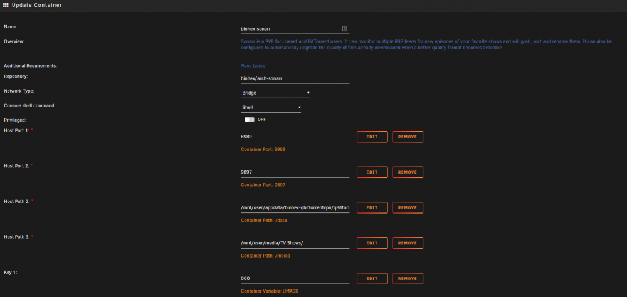627x297 pixels.
Task: Click the grid icon beside Update Container
Action: tap(6, 5)
